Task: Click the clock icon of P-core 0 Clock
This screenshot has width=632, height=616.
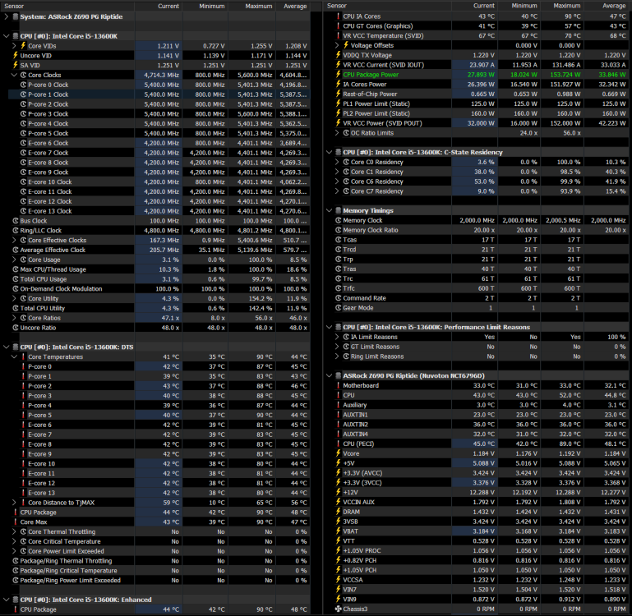Action: (23, 85)
